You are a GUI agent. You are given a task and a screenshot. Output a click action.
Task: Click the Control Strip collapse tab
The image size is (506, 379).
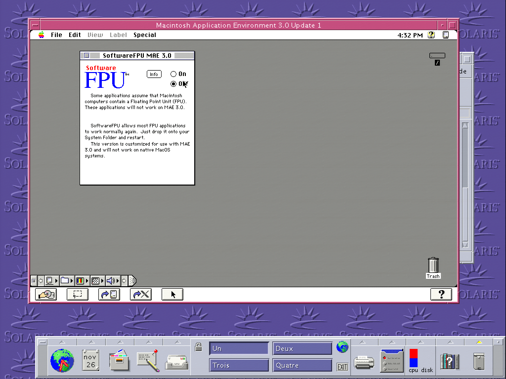click(132, 281)
